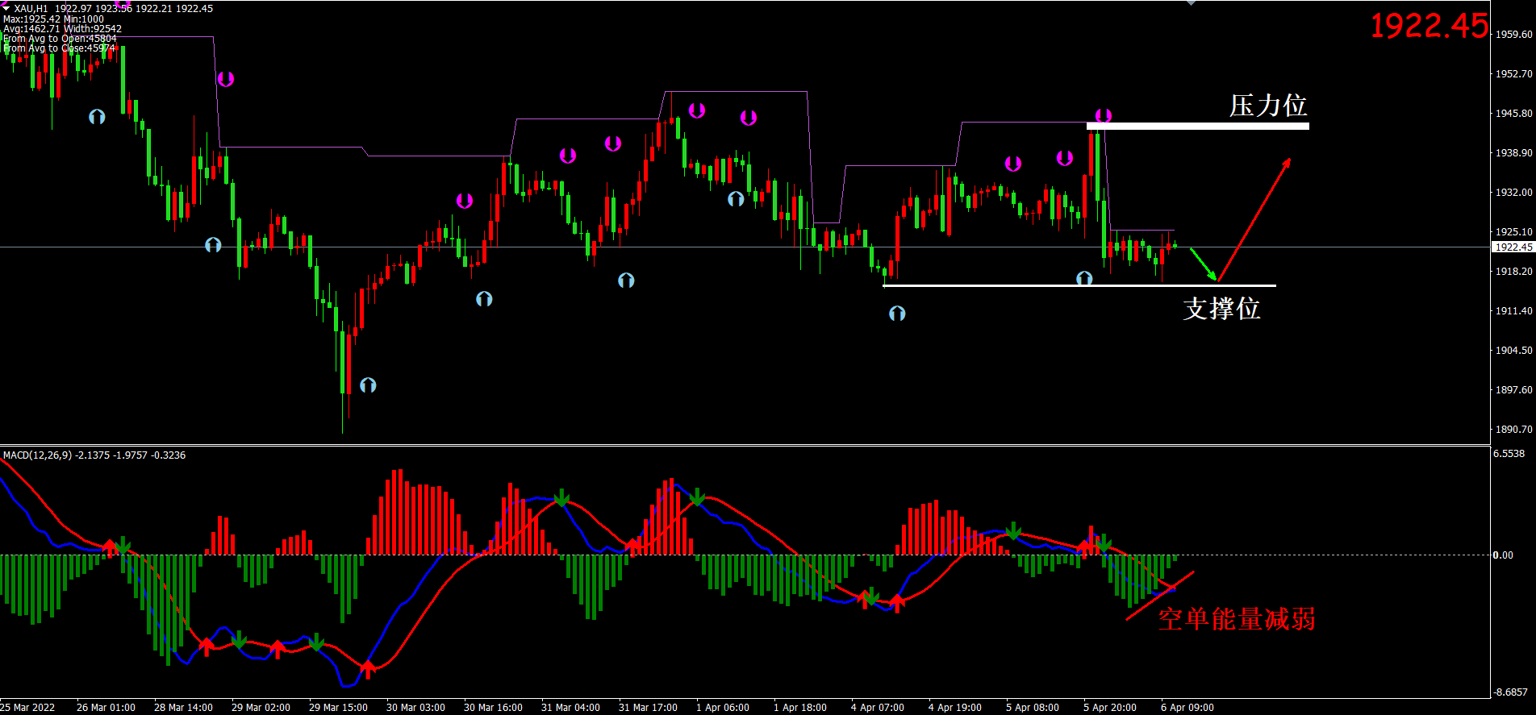Click the large red 1922.45 price display
The height and width of the screenshot is (715, 1536).
coord(1429,26)
